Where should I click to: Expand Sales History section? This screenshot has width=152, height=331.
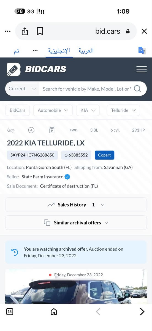click(x=76, y=205)
